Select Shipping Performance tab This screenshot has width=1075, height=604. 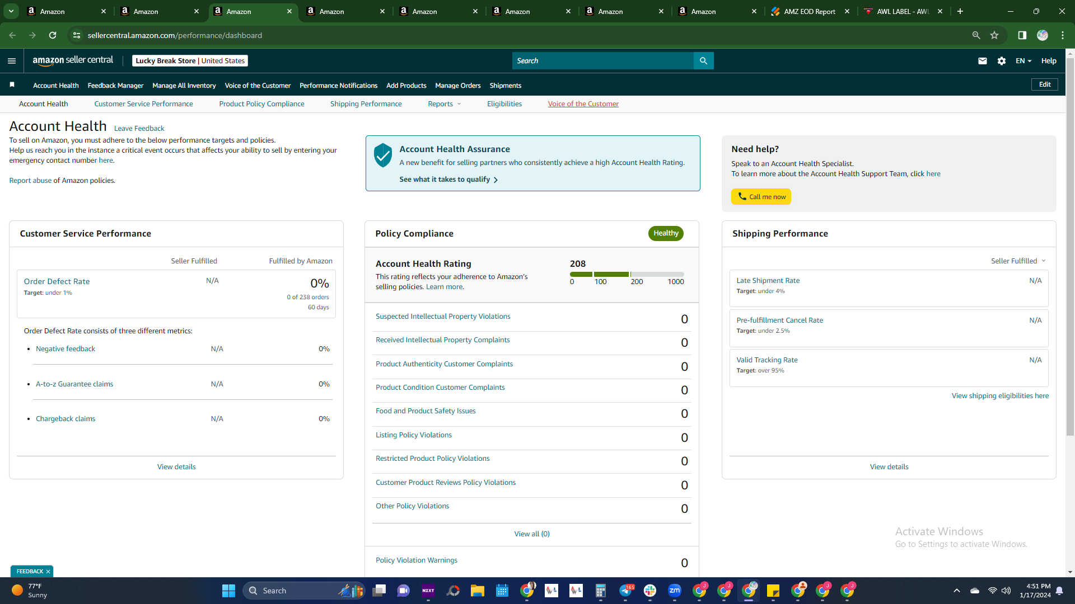(x=366, y=104)
